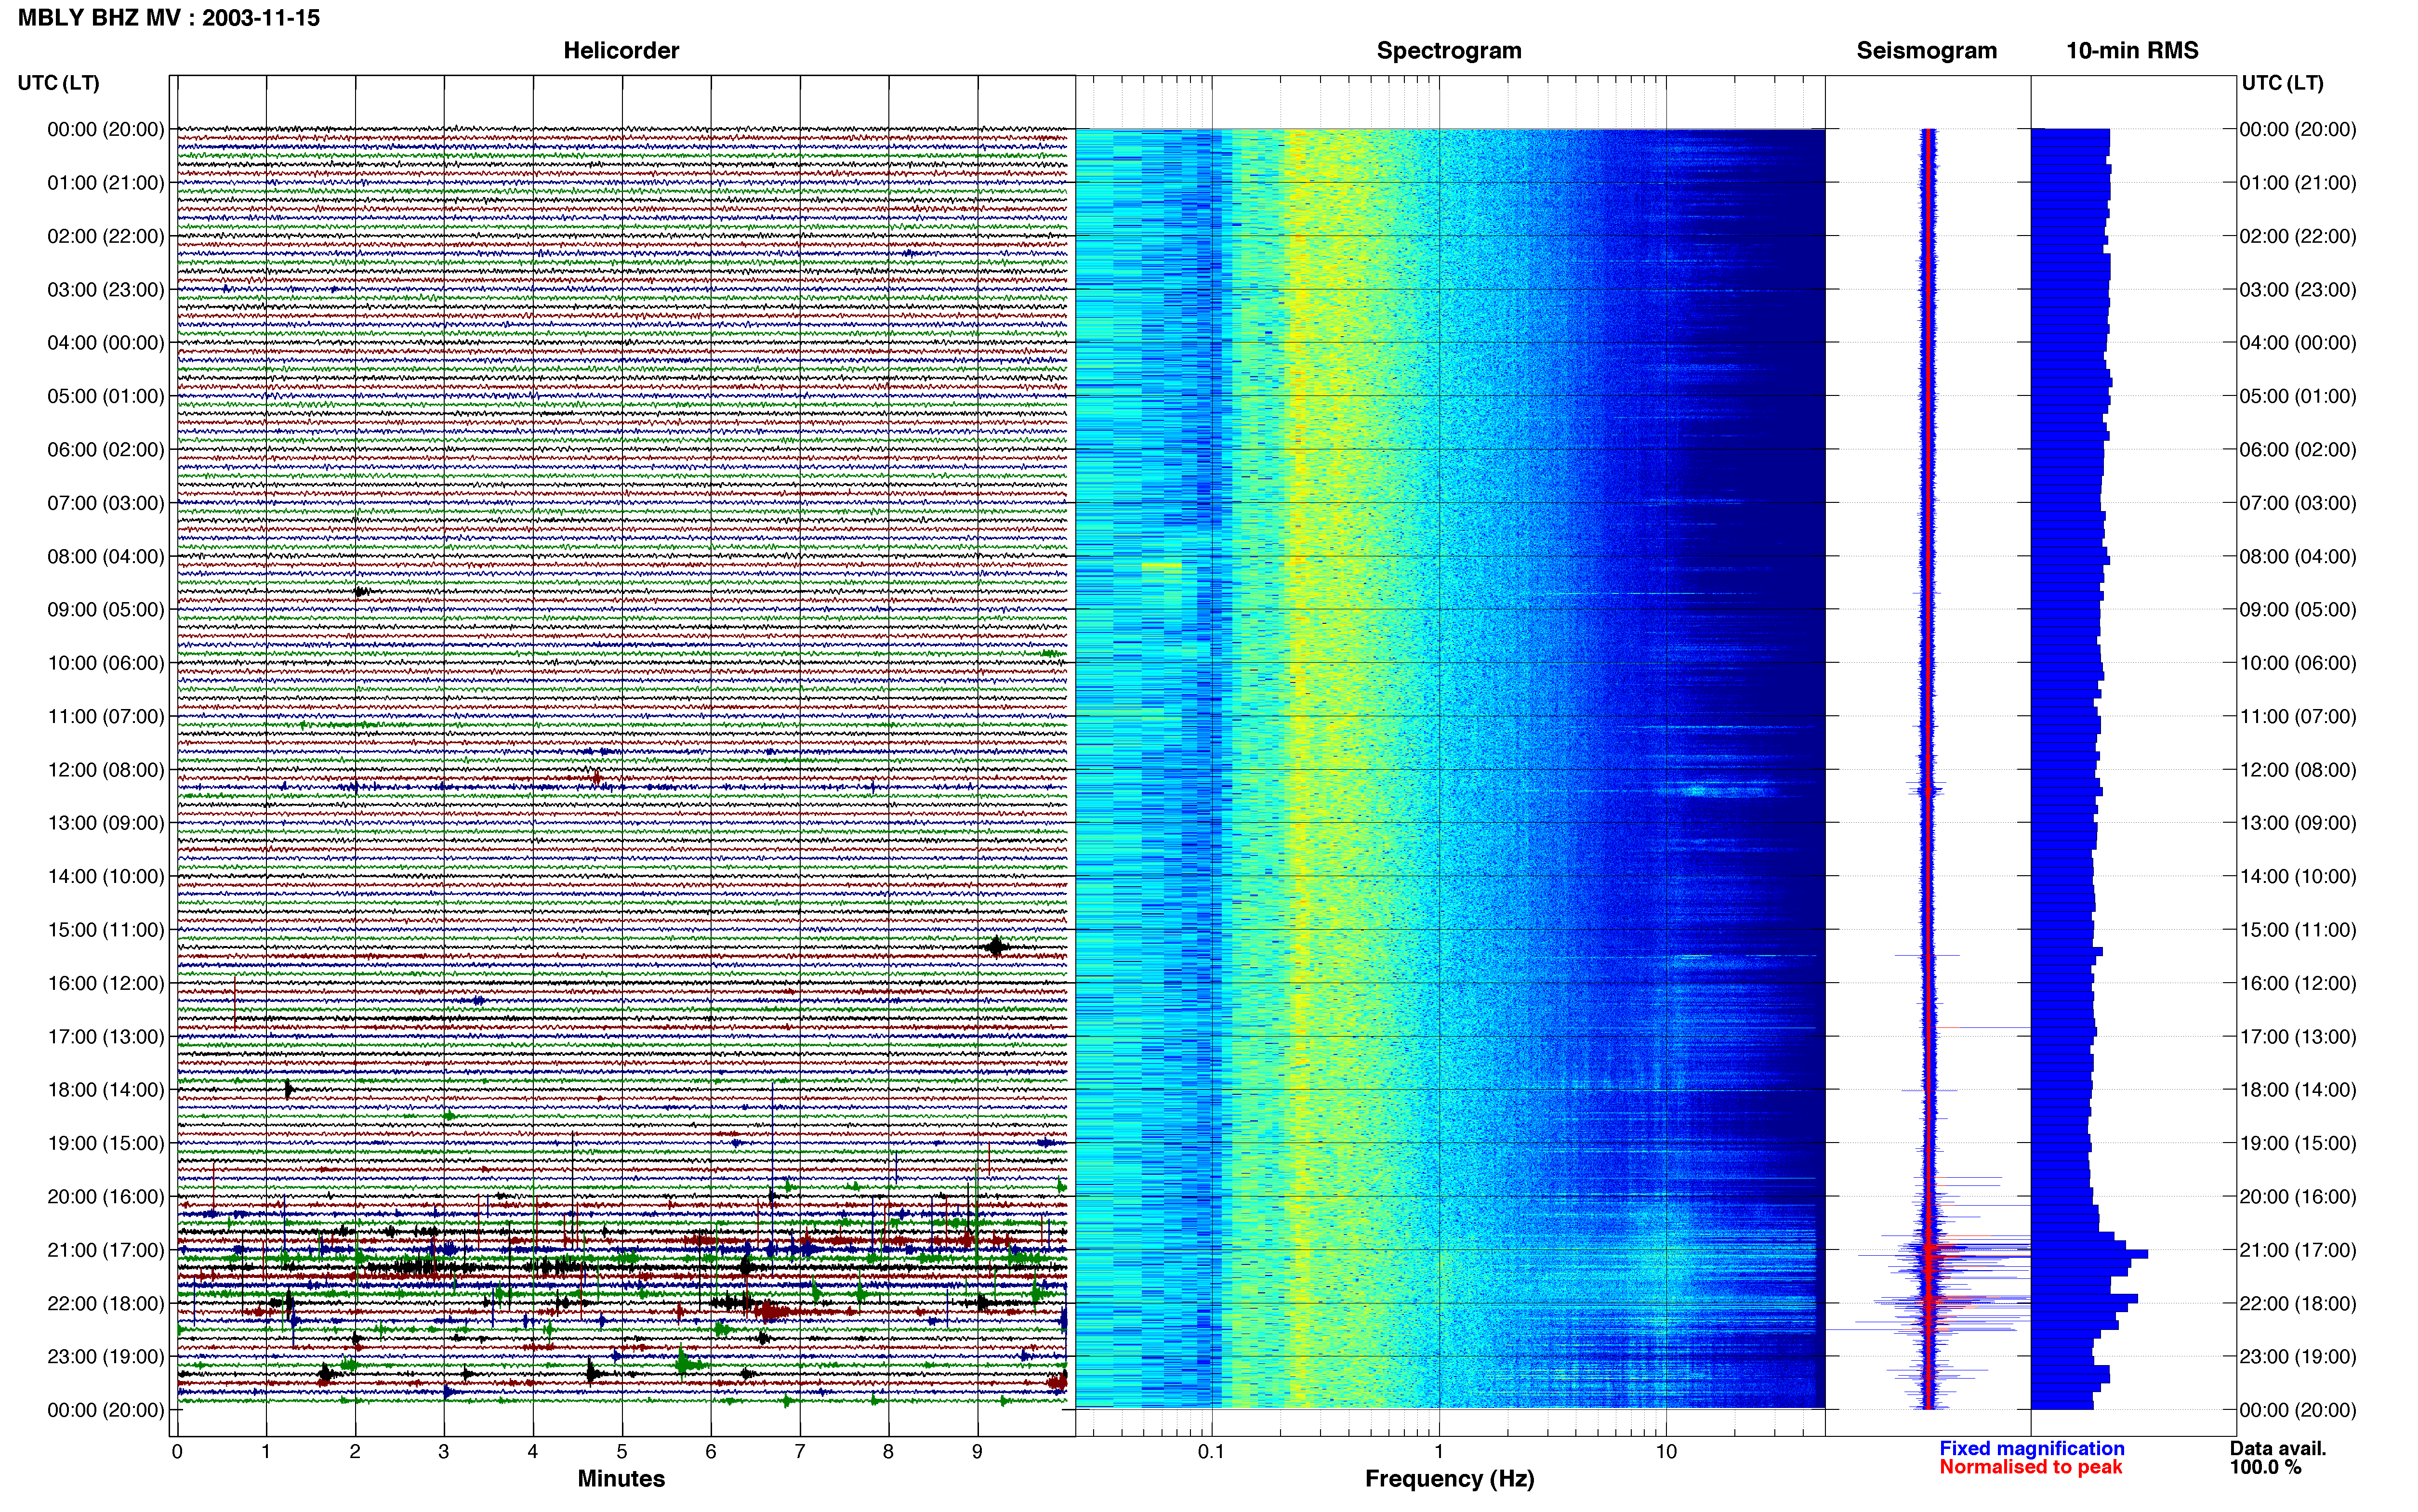2418x1512 pixels.
Task: Select the '1' tick on the frequency axis
Action: click(1439, 1452)
